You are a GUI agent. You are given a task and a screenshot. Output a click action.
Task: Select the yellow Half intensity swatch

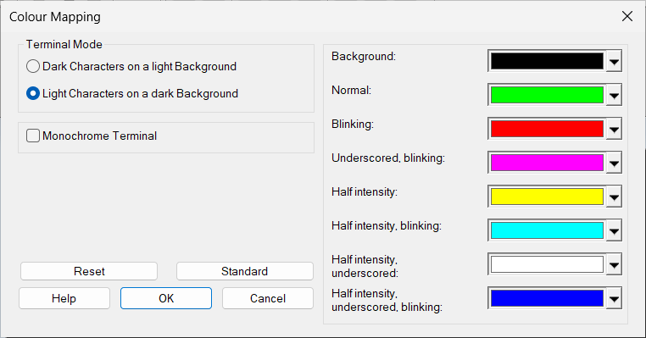tap(547, 197)
